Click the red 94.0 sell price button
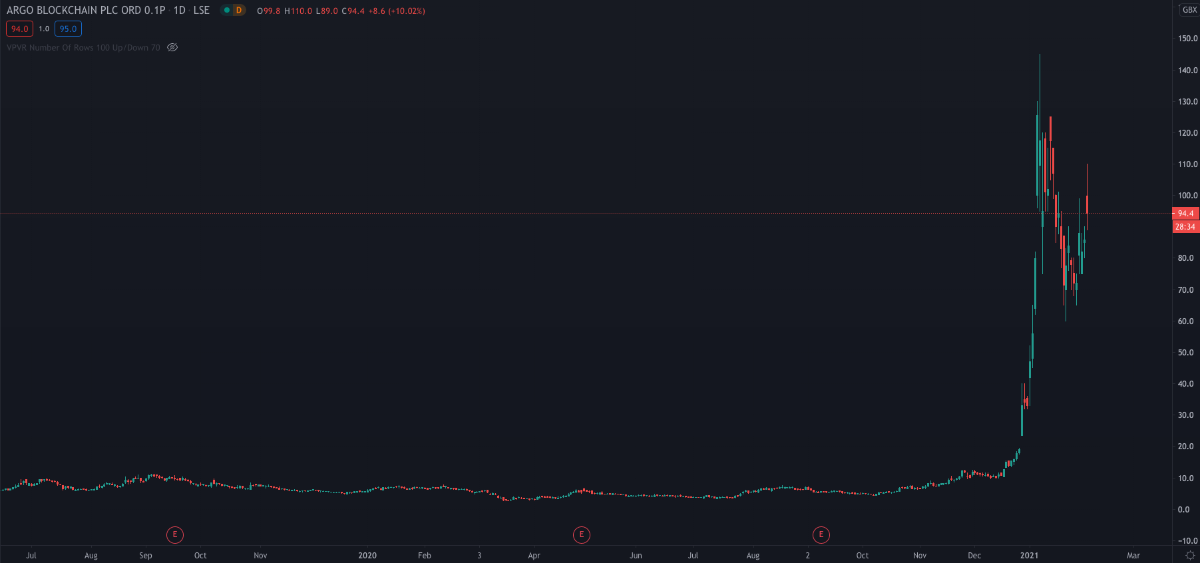 19,29
